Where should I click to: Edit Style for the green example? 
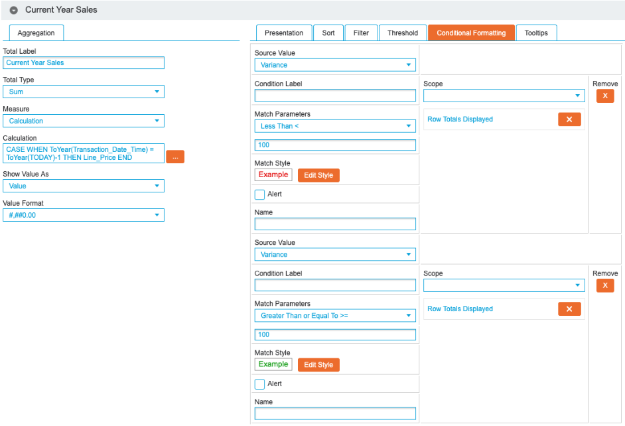coord(318,365)
